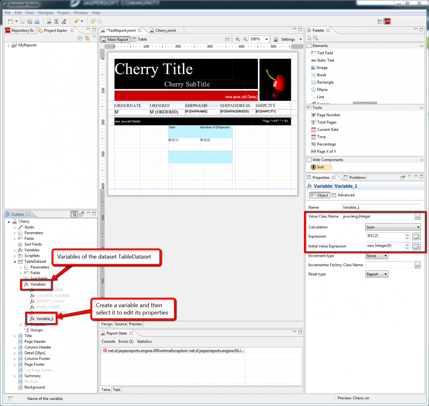Select the Text Field palette element
Screen dimensions: 429x406
[x=322, y=53]
